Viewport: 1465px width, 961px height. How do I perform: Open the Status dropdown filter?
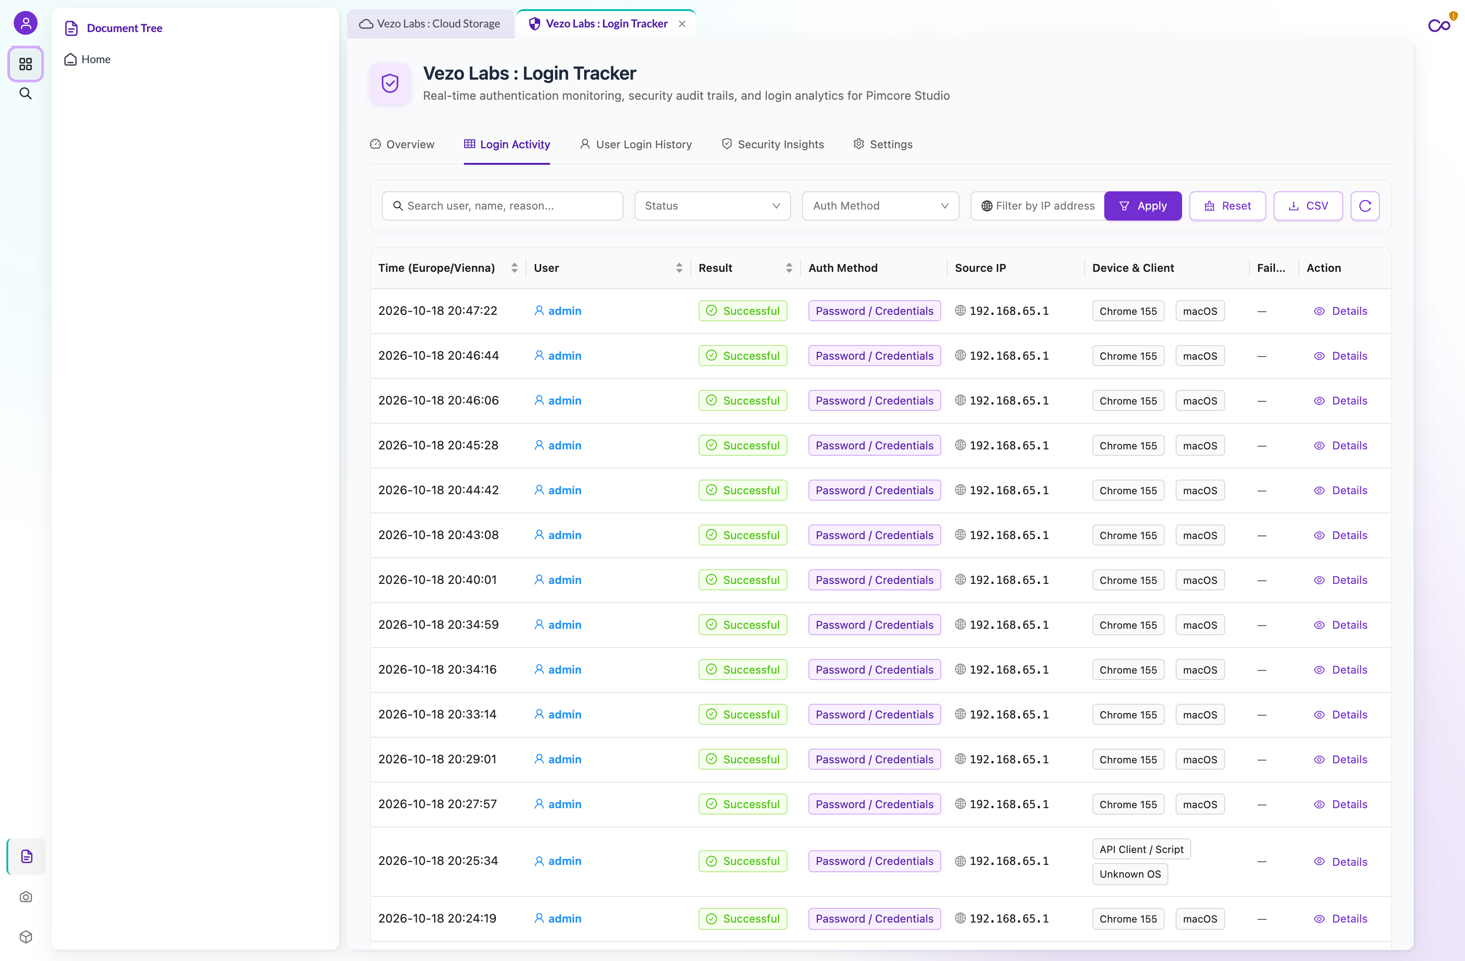pos(712,205)
